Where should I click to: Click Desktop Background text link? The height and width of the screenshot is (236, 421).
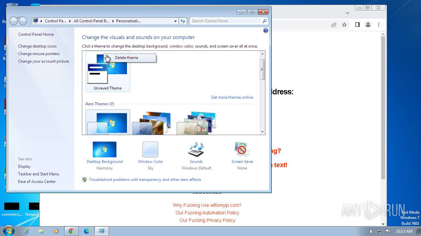click(x=105, y=162)
